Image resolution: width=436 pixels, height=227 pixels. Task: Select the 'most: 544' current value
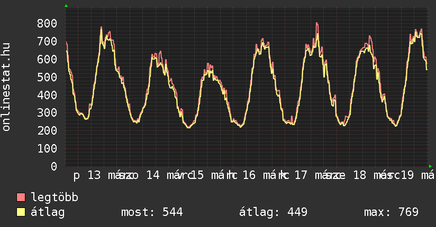(x=152, y=213)
